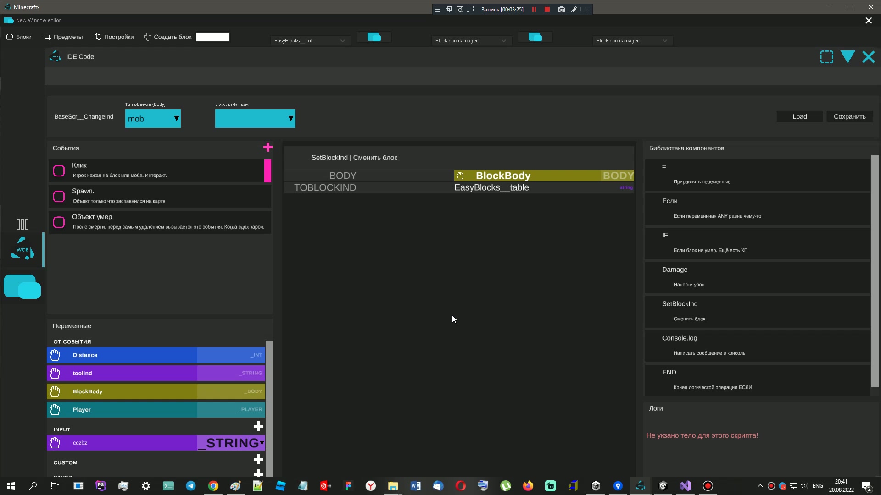The height and width of the screenshot is (495, 881).
Task: Toggle the Клик event checkbox
Action: (59, 171)
